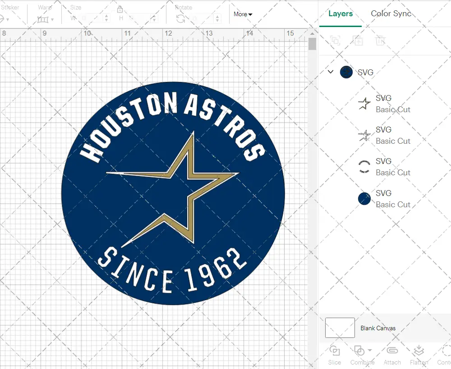This screenshot has width=451, height=369.
Task: Select the top-level SVG group thumbnail
Action: coord(346,72)
